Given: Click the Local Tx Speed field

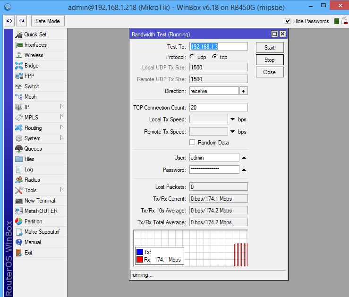Looking at the screenshot, I should (209, 119).
